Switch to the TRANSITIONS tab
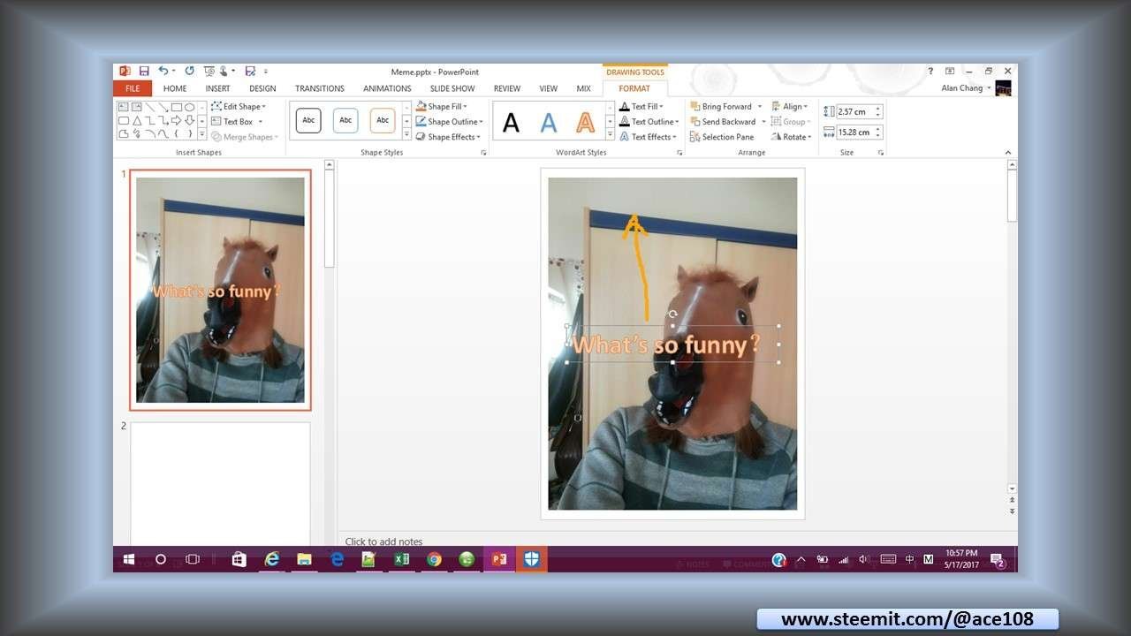1131x636 pixels. click(320, 88)
